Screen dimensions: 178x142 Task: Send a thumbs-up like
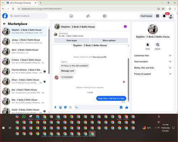coord(127,107)
